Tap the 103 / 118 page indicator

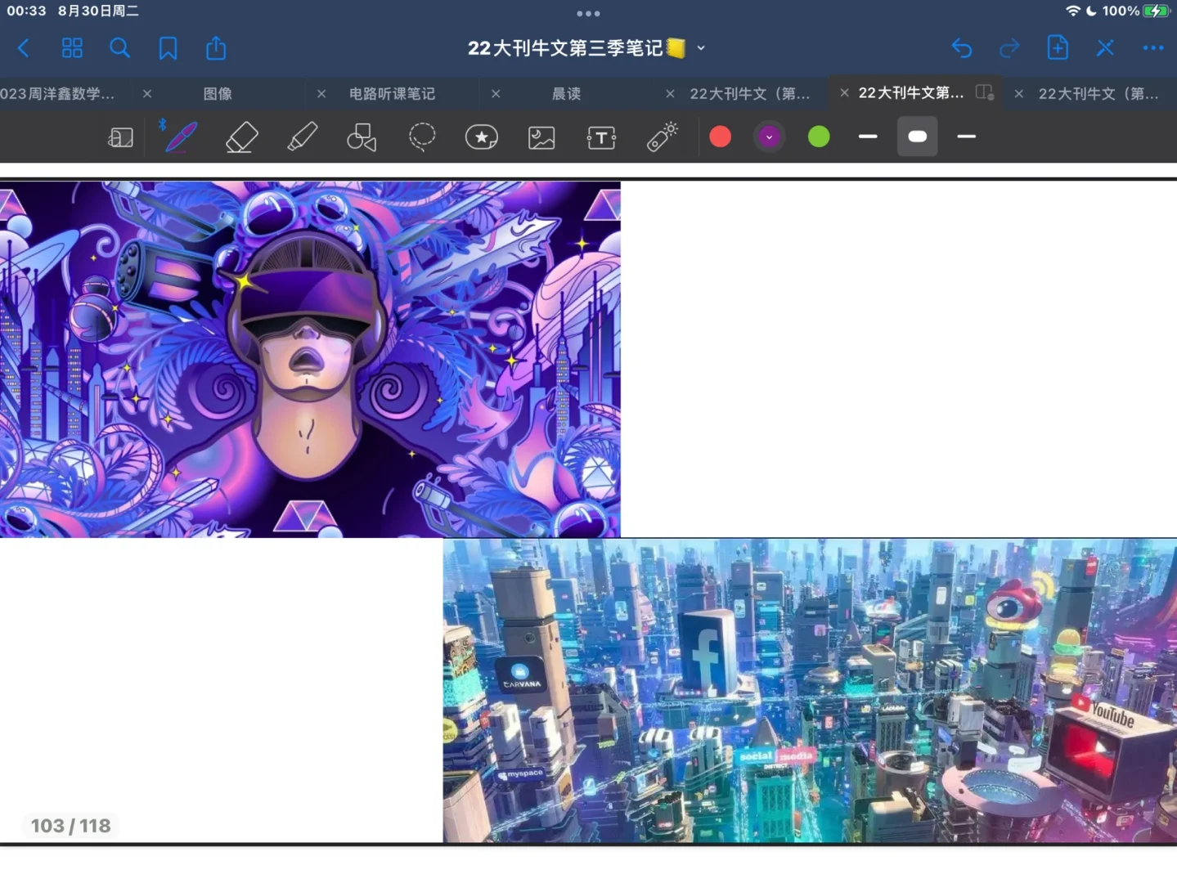(70, 826)
